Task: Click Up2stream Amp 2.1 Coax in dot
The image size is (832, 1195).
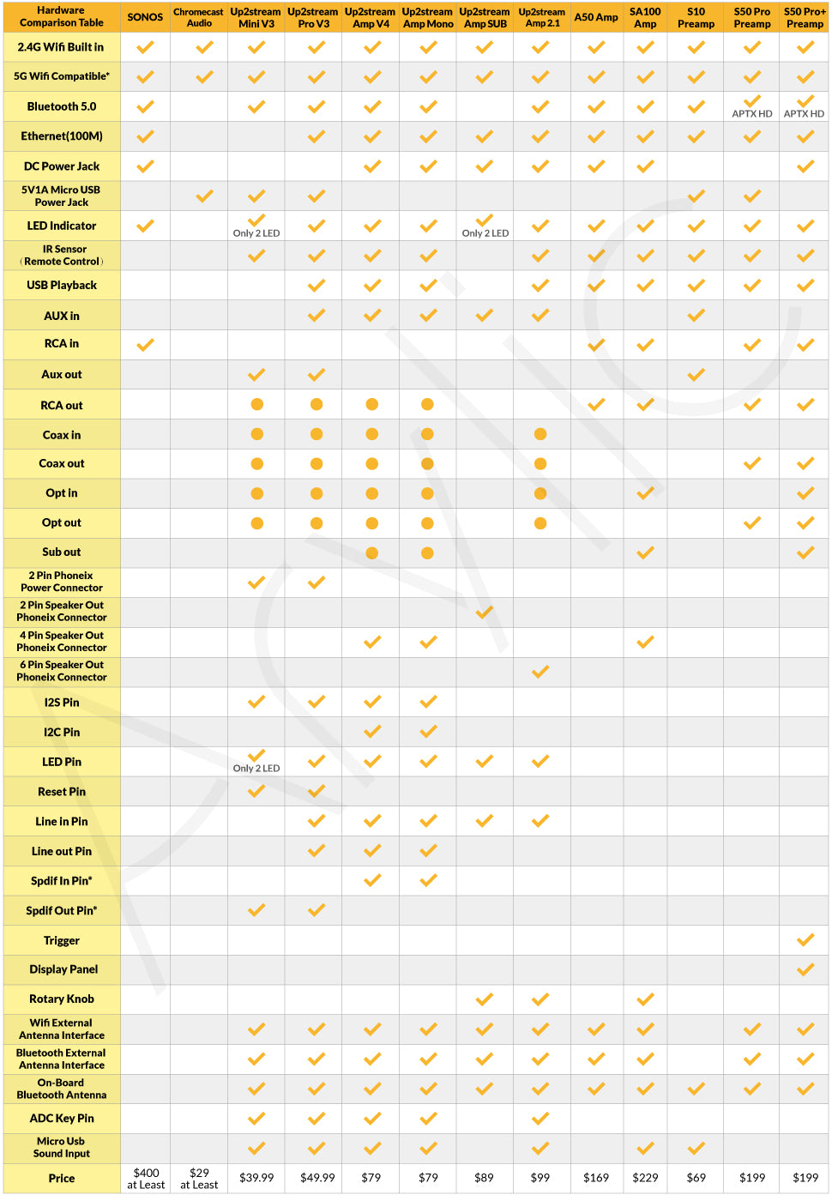Action: click(x=540, y=434)
